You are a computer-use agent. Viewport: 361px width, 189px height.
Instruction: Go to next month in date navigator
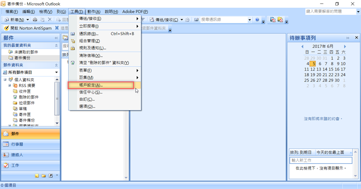(345, 47)
